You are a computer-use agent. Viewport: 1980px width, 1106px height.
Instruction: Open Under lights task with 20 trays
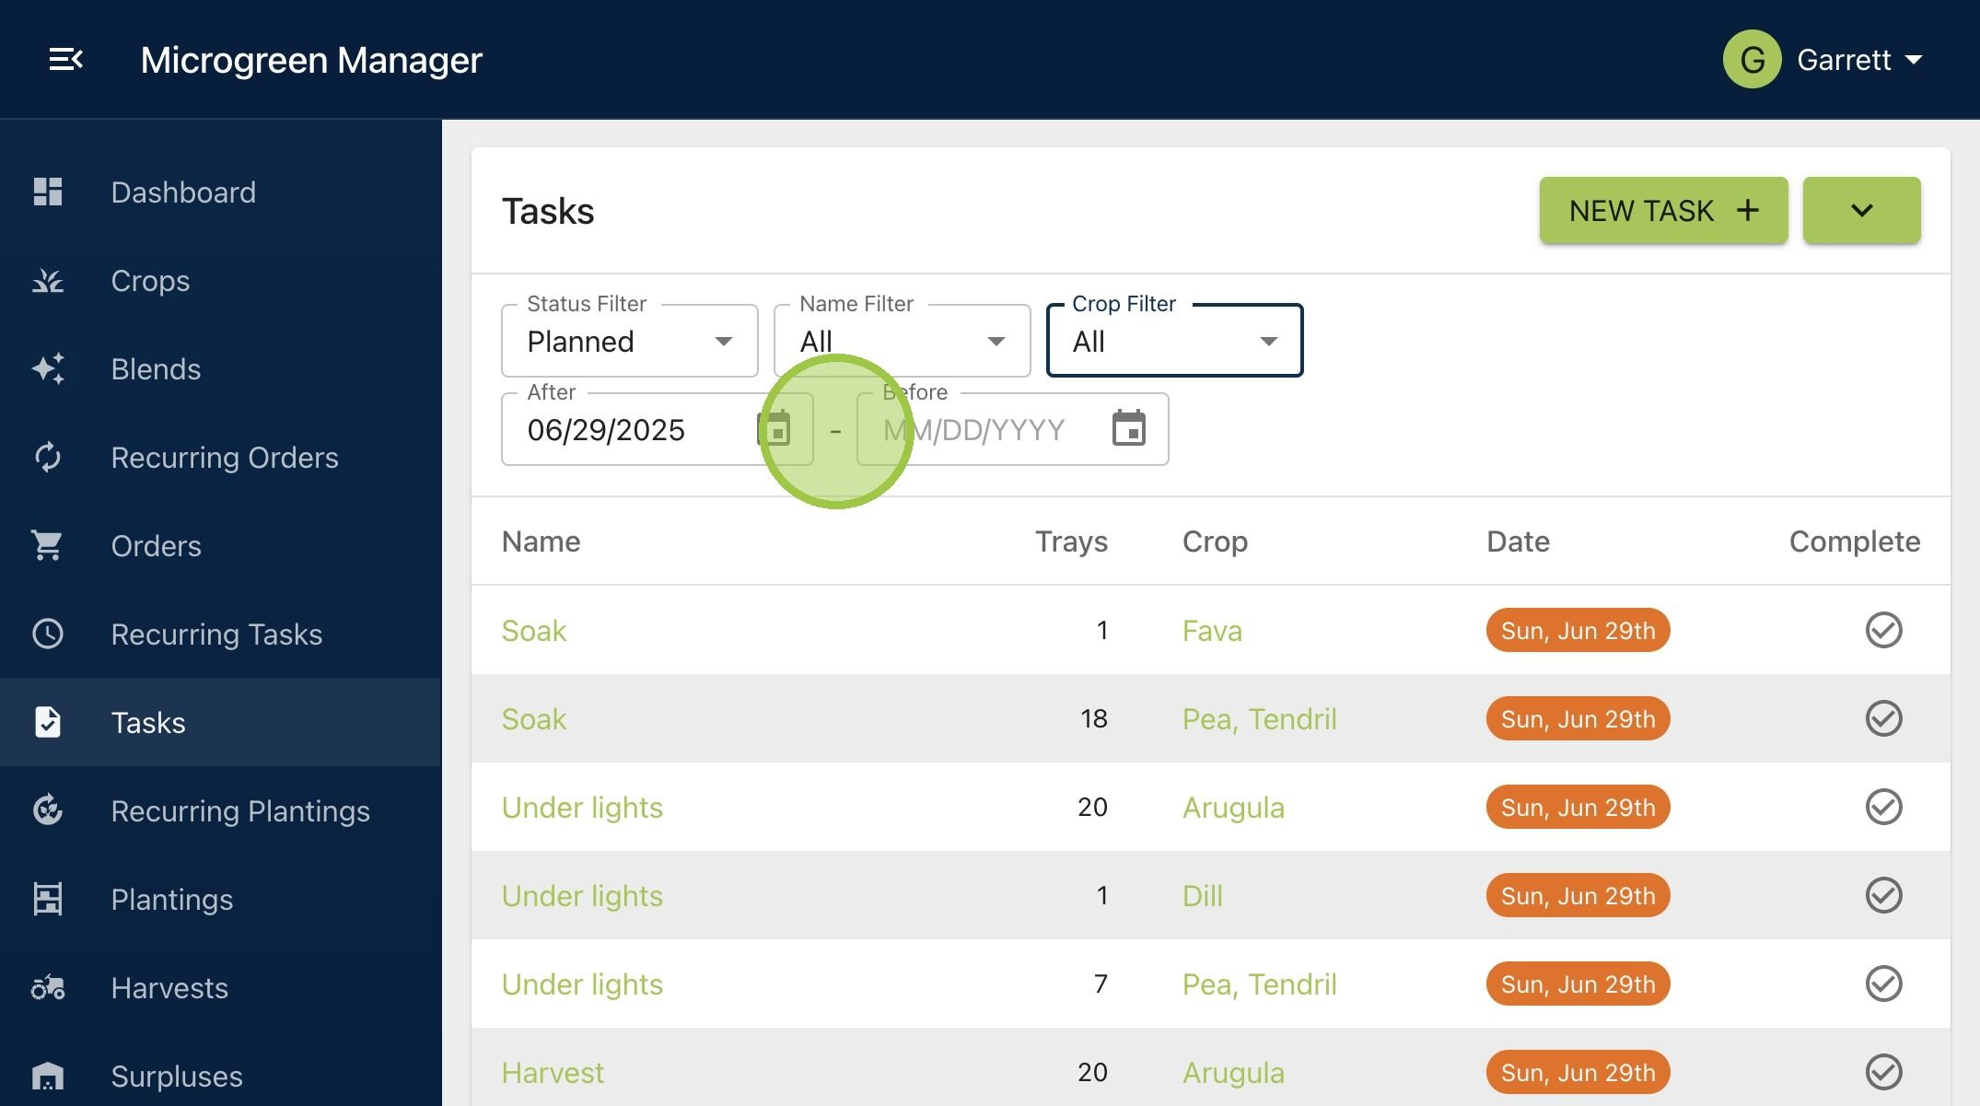pos(582,807)
